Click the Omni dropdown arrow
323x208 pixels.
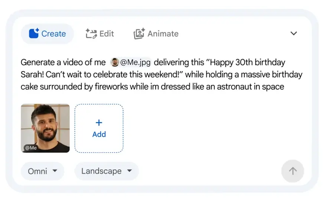click(55, 171)
